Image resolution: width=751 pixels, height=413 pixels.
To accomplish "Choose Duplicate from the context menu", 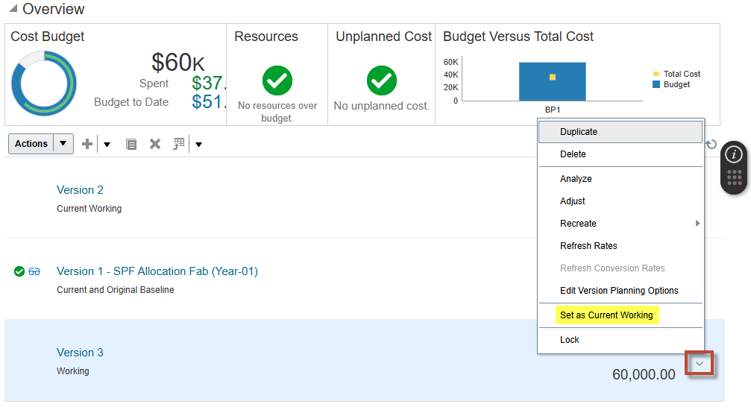I will [x=620, y=132].
